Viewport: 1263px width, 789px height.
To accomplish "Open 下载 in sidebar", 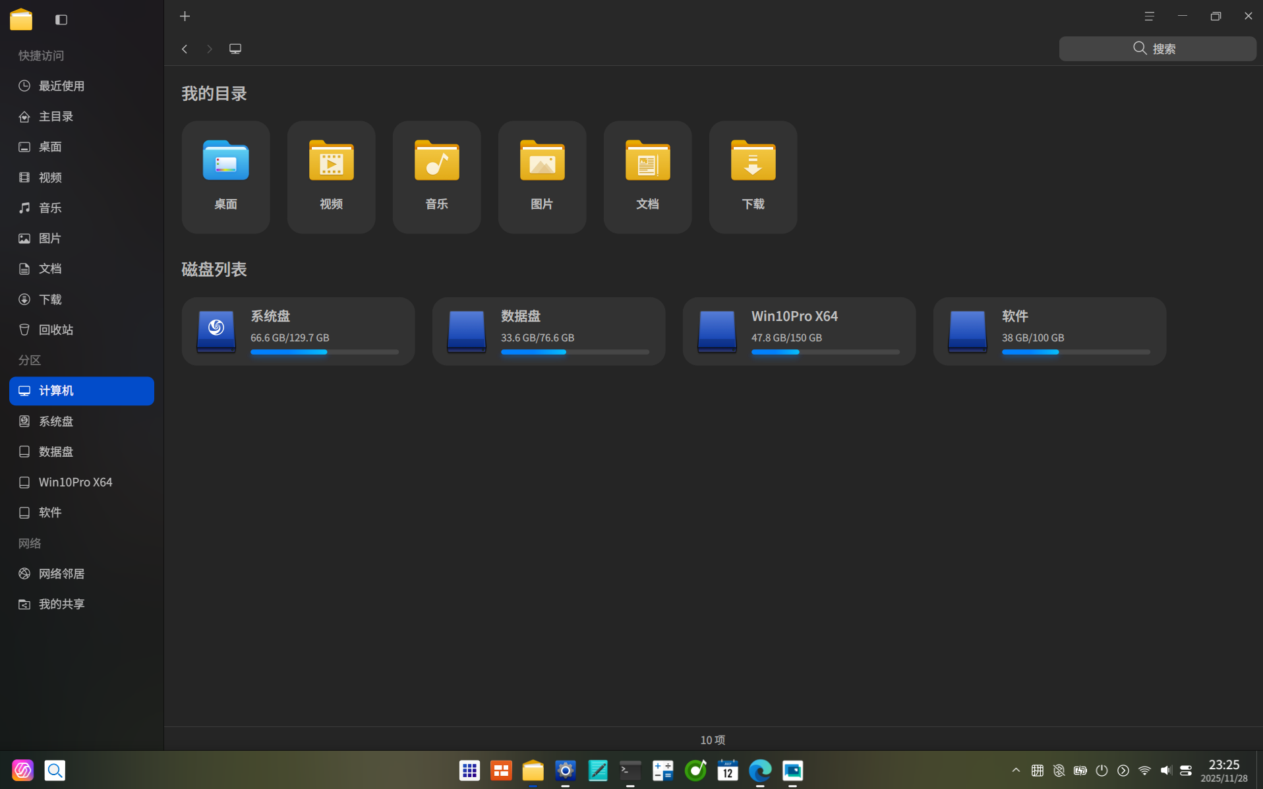I will 82,299.
